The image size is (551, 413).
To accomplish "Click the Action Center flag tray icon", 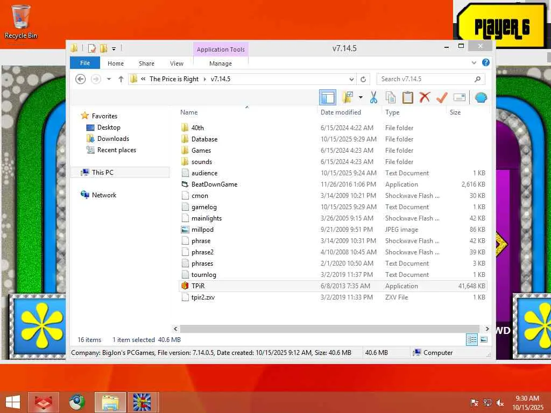I will pos(474,403).
